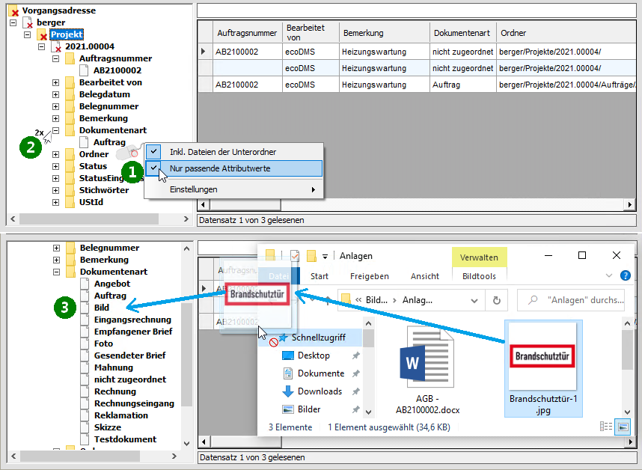The width and height of the screenshot is (642, 470).
Task: Switch to details list view icon
Action: pyautogui.click(x=607, y=427)
